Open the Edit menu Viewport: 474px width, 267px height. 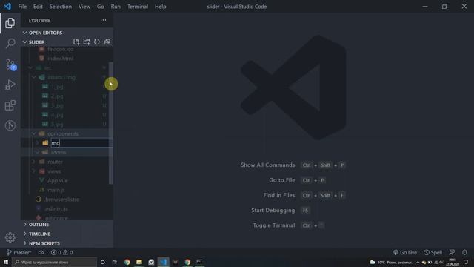38,7
